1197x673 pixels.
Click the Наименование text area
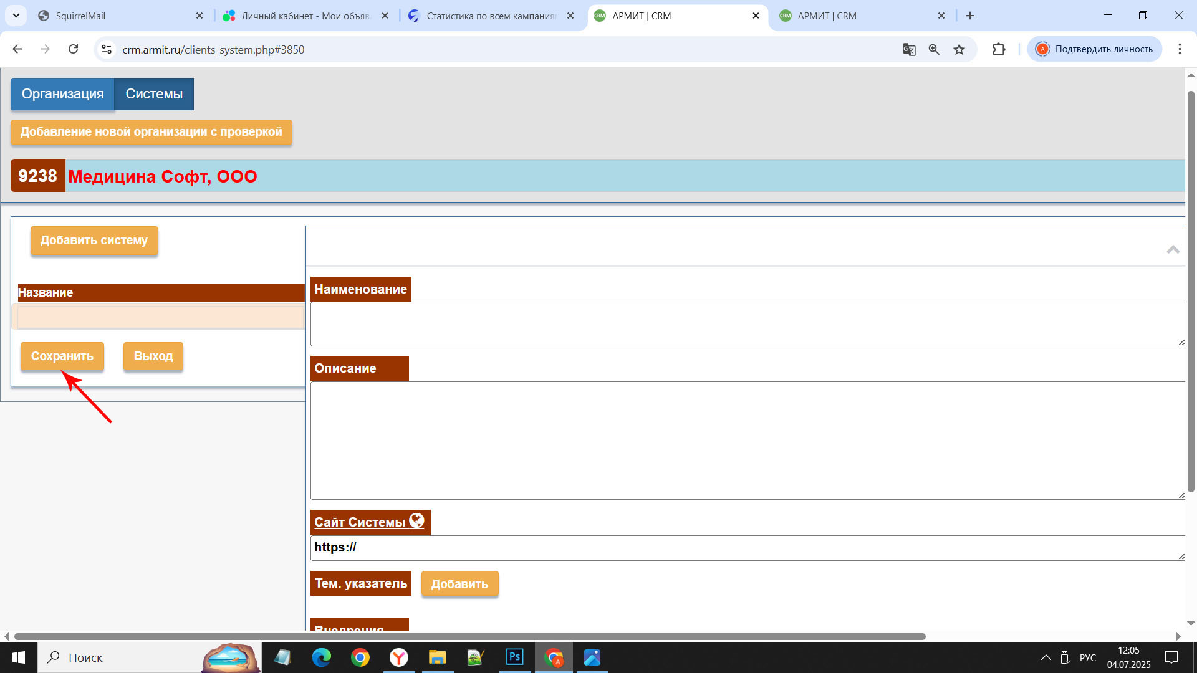(x=748, y=324)
